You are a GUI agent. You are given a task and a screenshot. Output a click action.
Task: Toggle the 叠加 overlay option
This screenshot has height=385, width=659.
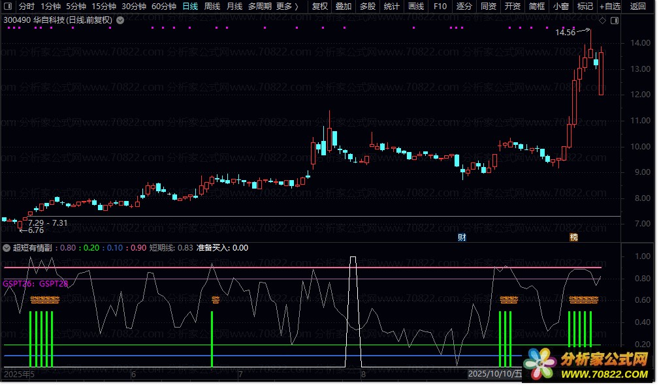tap(343, 7)
